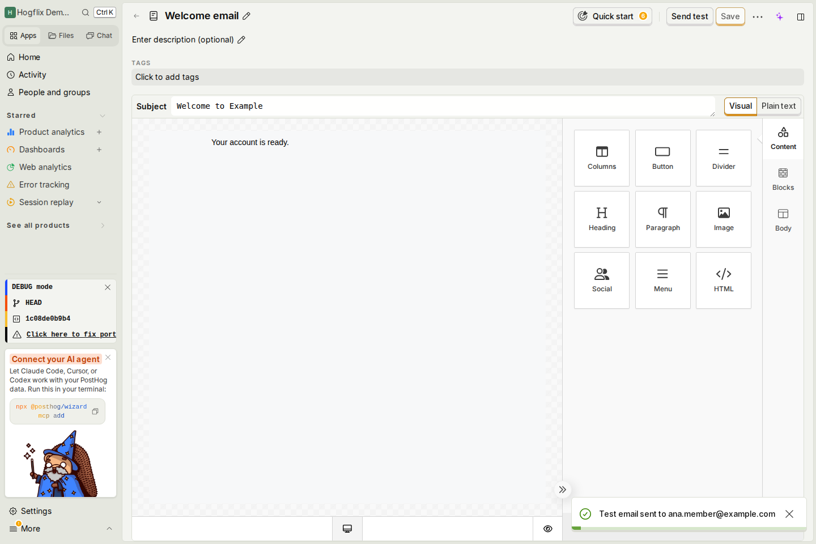Go back with the arrow icon

coord(137,16)
